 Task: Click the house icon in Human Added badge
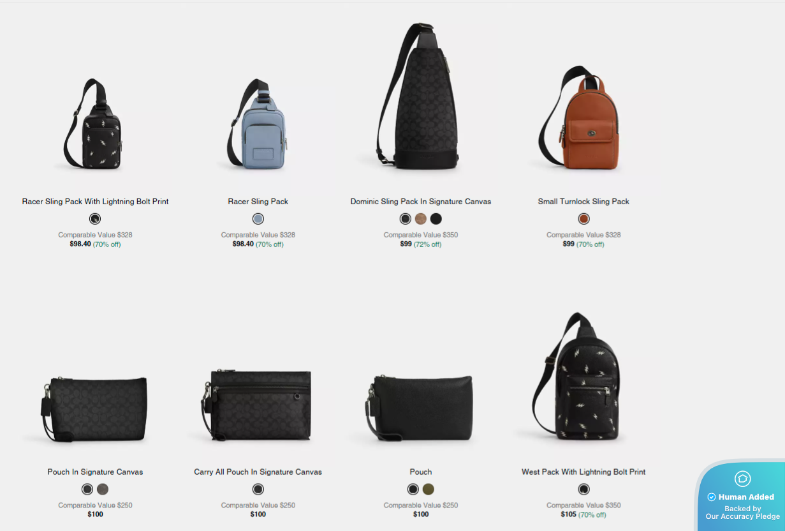742,479
